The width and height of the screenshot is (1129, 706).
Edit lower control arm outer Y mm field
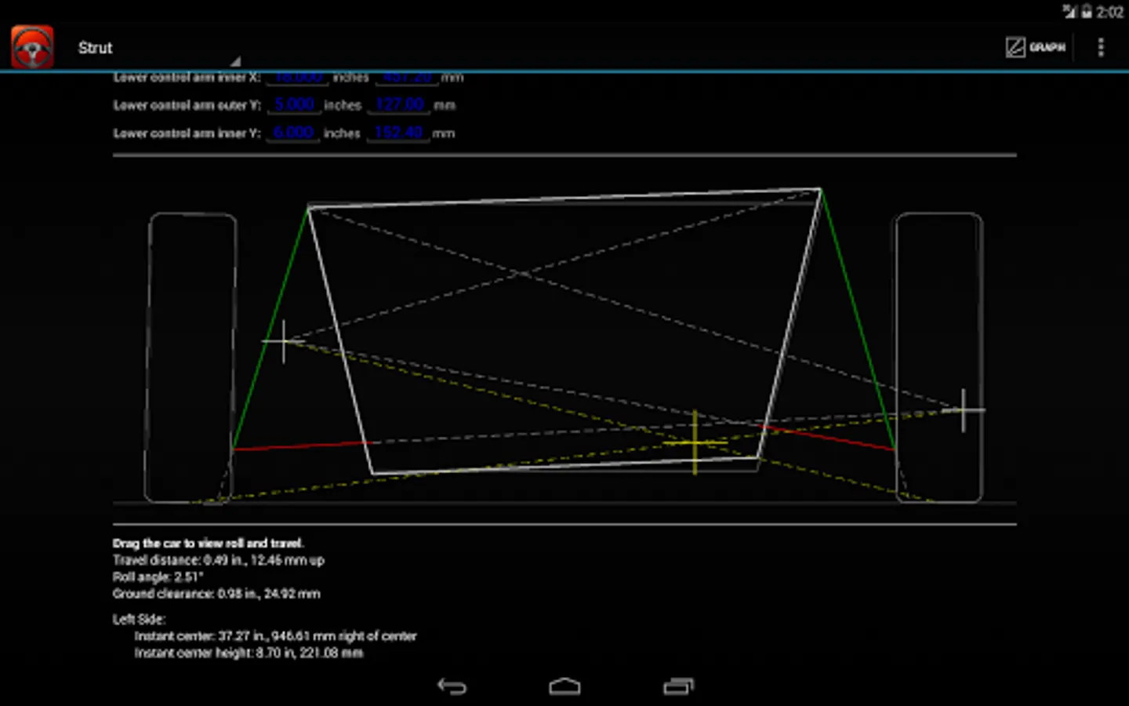point(399,104)
